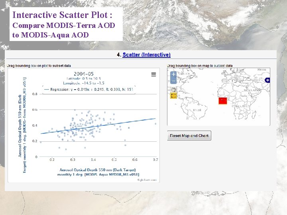Image resolution: width=287 pixels, height=215 pixels.
Task: Click the MODIS-Aqua x-axis title
Action: coord(98,172)
